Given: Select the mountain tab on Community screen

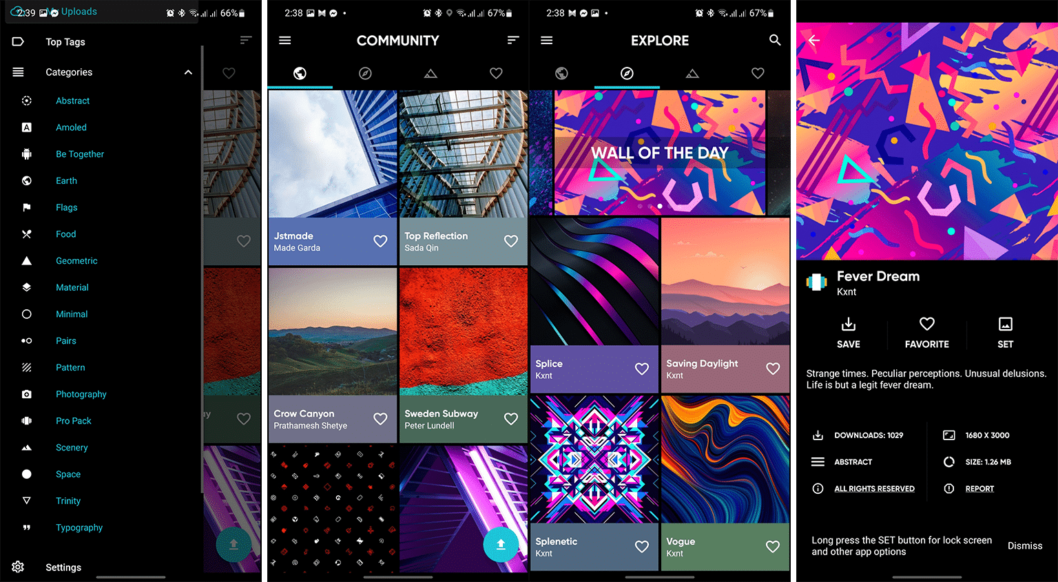Looking at the screenshot, I should pyautogui.click(x=431, y=73).
